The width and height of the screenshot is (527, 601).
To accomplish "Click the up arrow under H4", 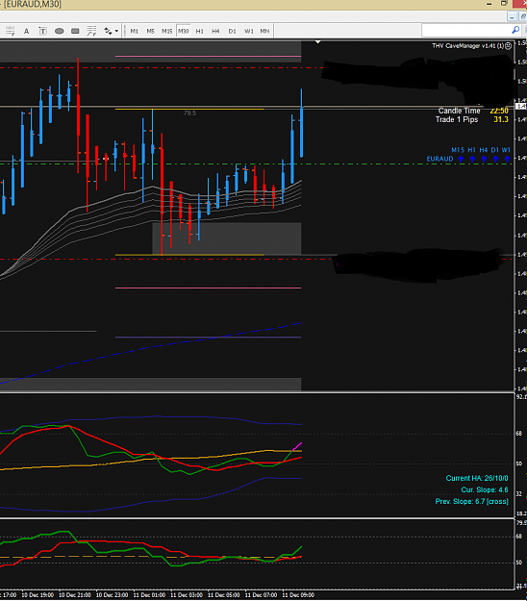I will 484,159.
